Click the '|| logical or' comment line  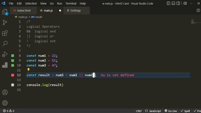click(40, 36)
